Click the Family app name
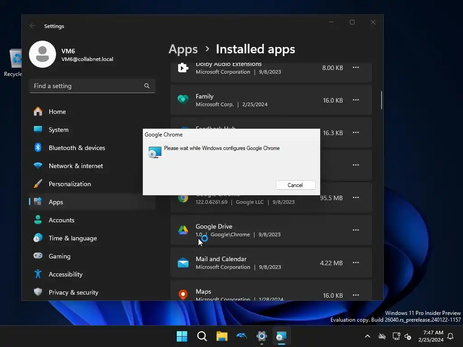The width and height of the screenshot is (463, 347). click(x=204, y=96)
